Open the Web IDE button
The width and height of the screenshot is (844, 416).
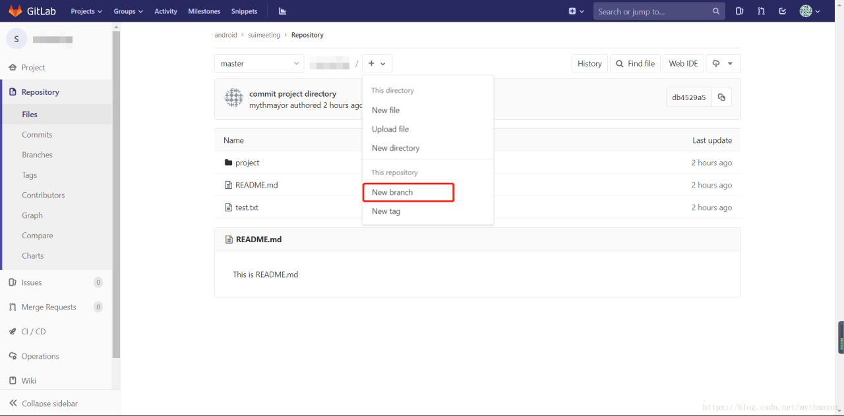pyautogui.click(x=683, y=64)
